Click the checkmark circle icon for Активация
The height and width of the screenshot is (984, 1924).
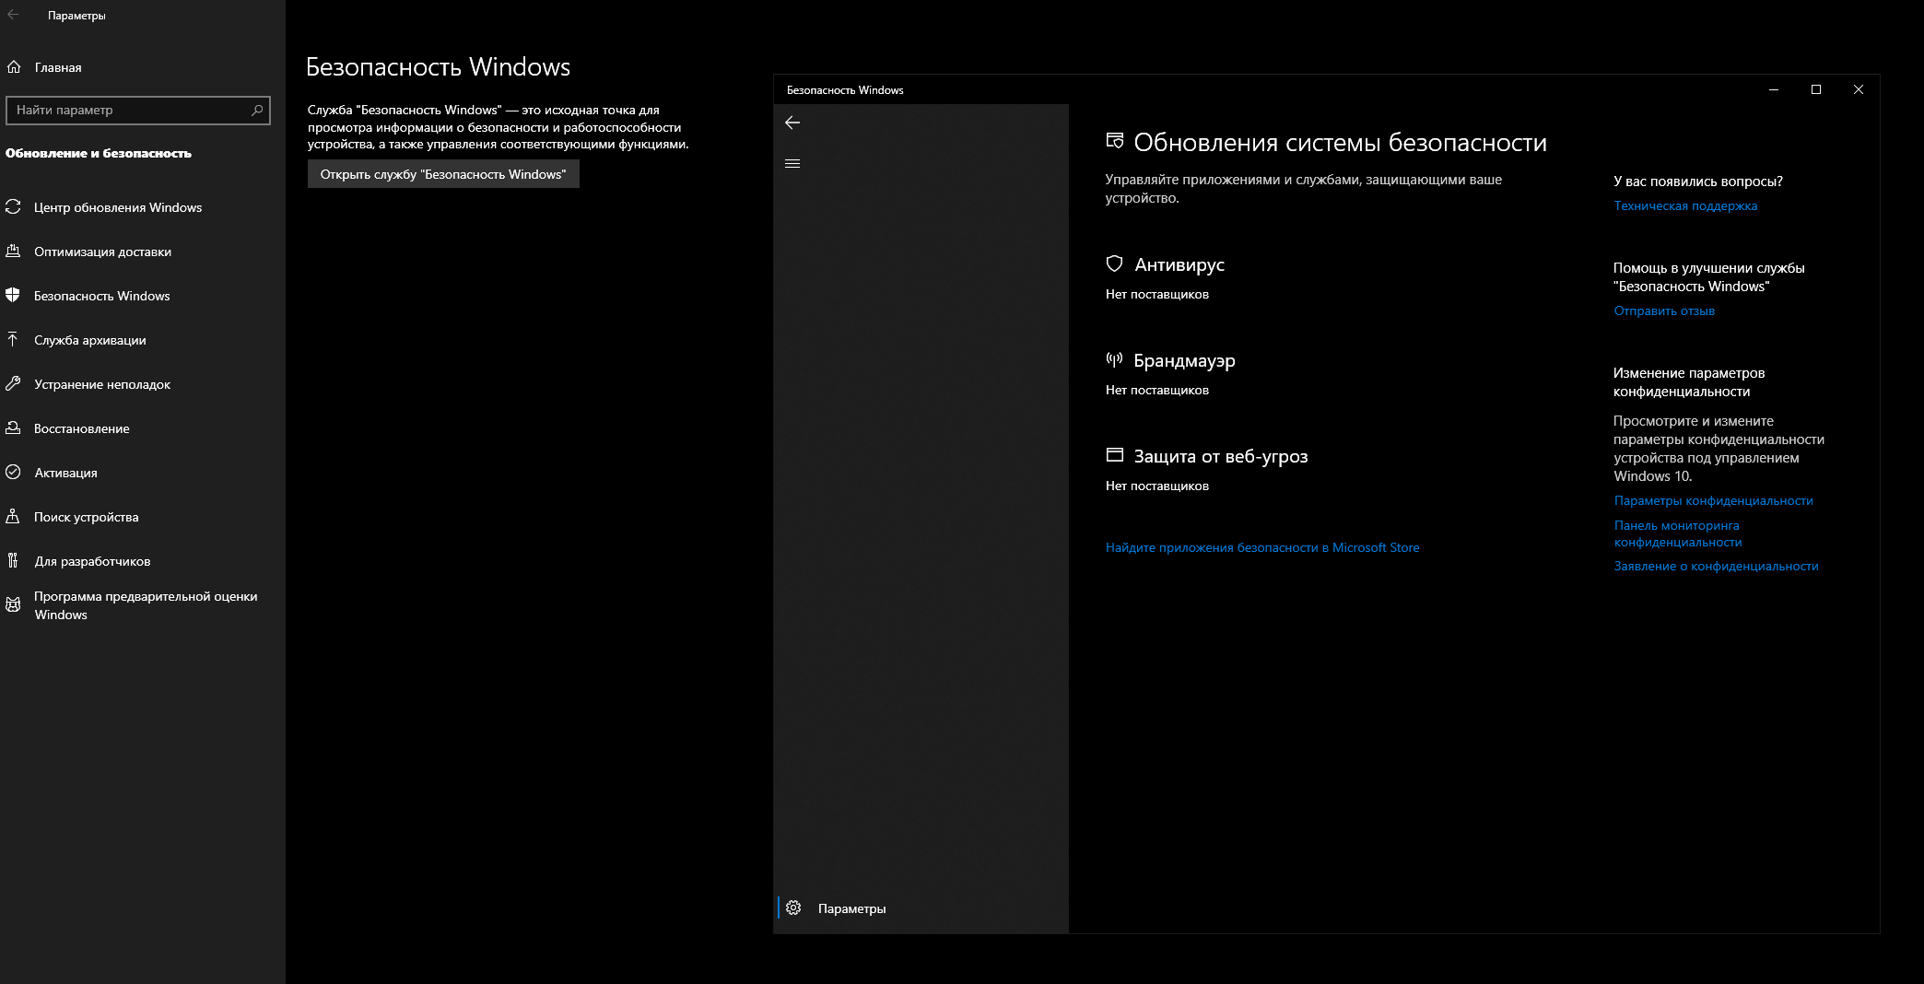(x=13, y=473)
